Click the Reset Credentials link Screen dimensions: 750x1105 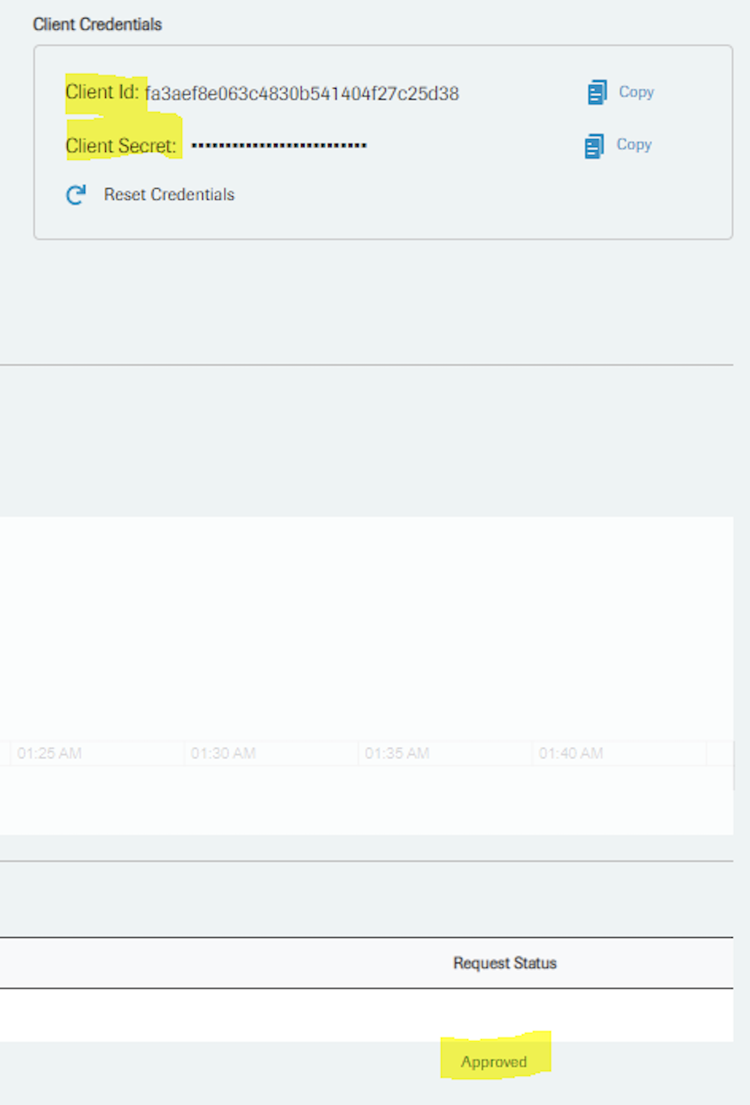169,195
